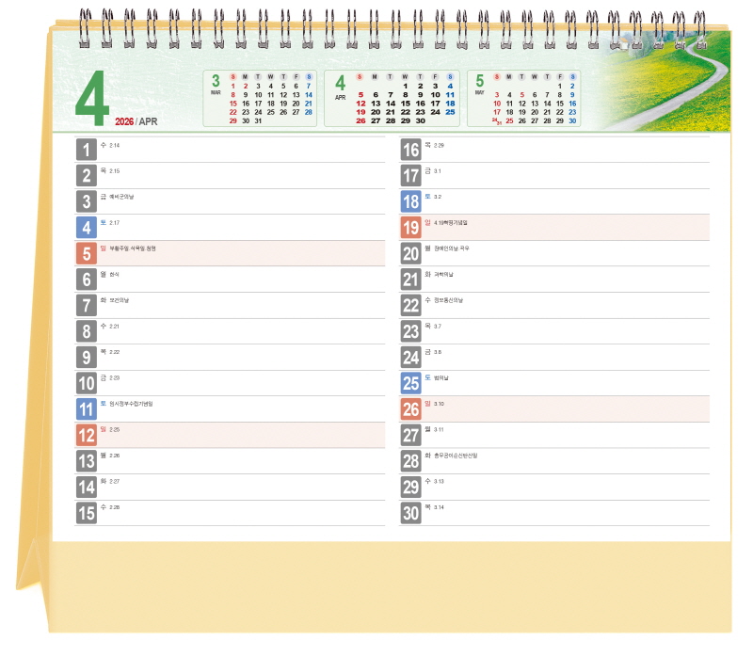
Task: Select the gray date box numbered 30
Action: [410, 512]
